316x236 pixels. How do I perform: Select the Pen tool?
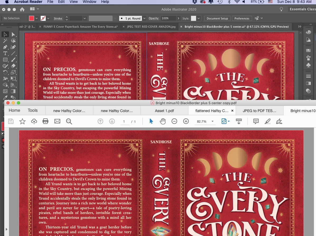tap(5, 47)
